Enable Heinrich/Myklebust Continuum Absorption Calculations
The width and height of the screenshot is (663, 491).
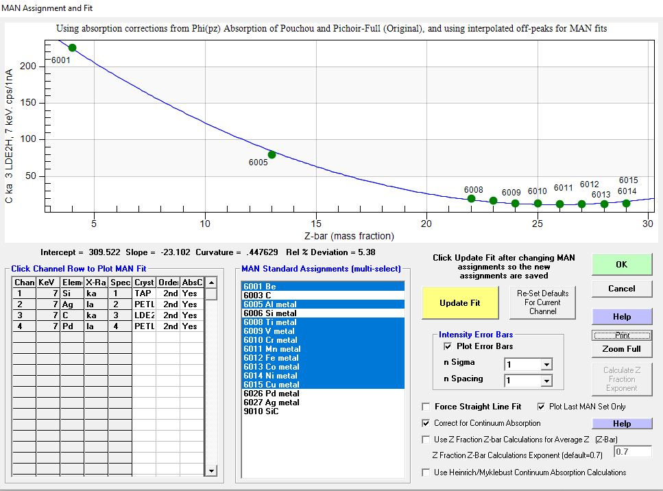coord(427,472)
